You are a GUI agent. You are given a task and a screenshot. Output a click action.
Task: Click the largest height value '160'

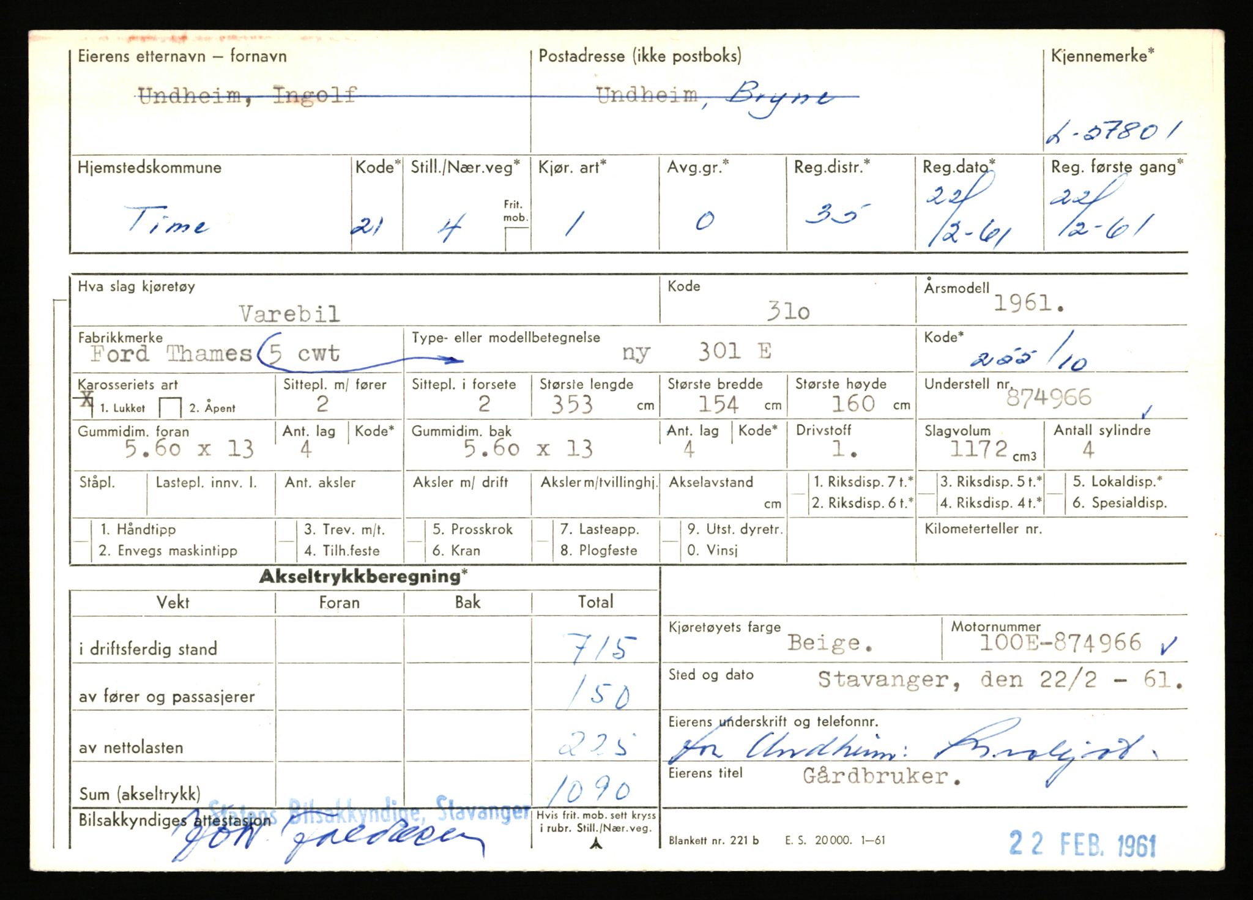[x=853, y=404]
